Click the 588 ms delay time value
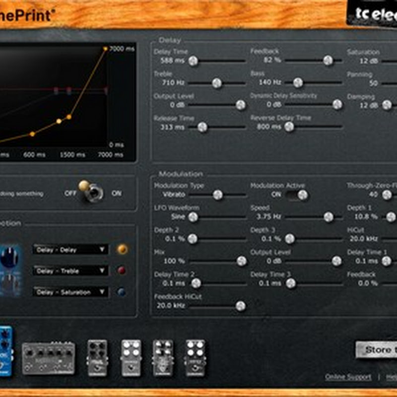Image resolution: width=397 pixels, height=397 pixels. point(172,61)
